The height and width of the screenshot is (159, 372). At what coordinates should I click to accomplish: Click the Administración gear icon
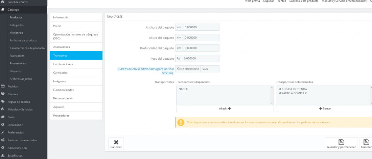point(3,148)
